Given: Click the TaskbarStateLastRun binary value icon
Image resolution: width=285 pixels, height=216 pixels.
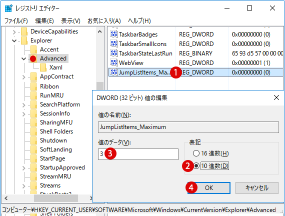Looking at the screenshot, I should [x=114, y=53].
